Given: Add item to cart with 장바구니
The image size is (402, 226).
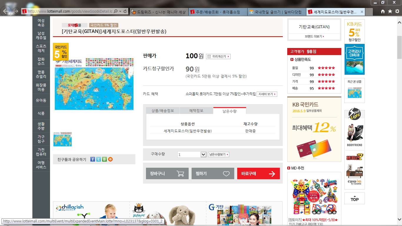Looking at the screenshot, I should point(167,174).
